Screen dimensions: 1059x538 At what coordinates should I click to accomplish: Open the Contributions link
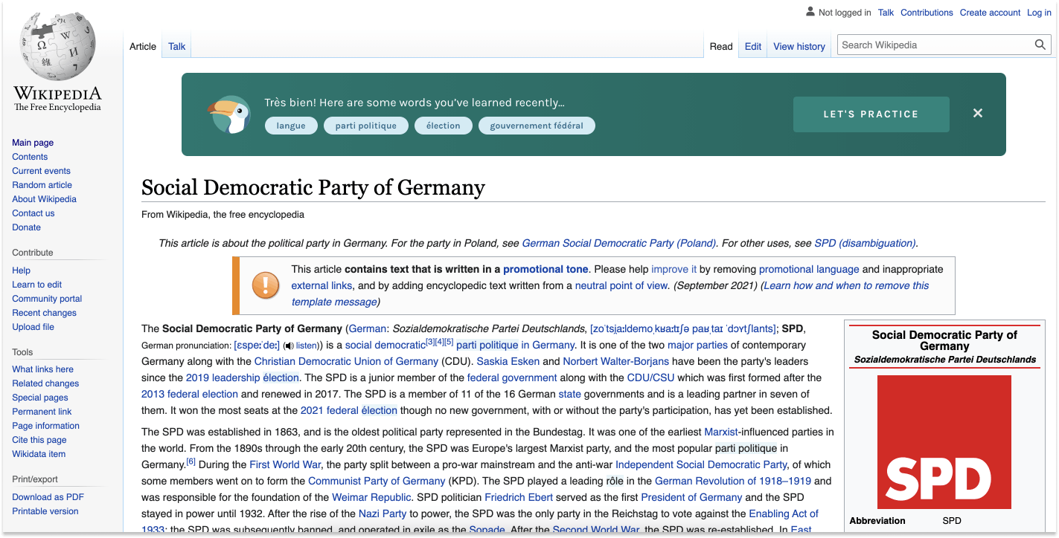927,13
